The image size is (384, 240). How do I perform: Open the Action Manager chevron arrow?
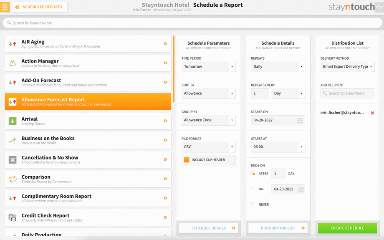pyautogui.click(x=166, y=63)
